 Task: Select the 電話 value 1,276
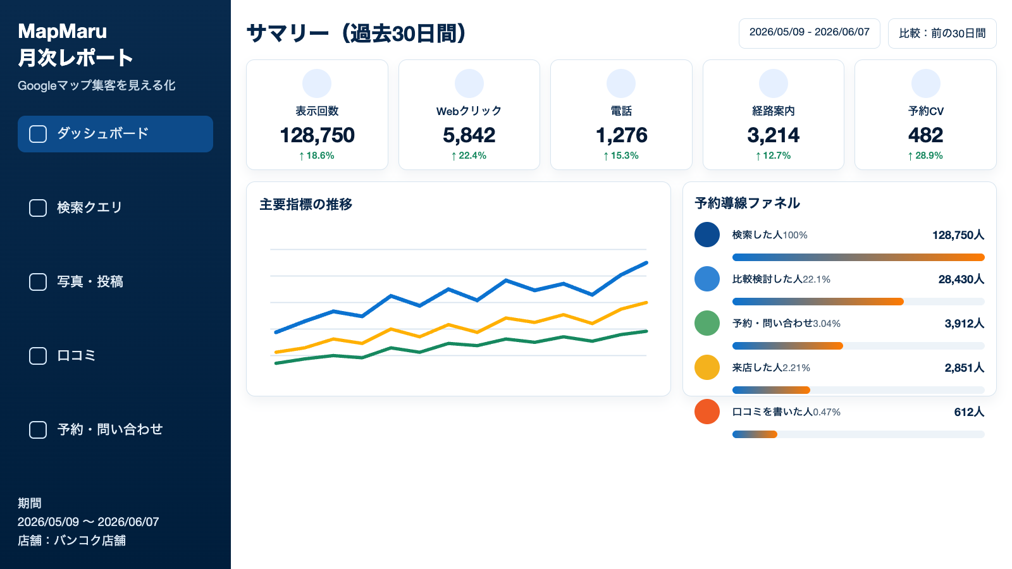pyautogui.click(x=621, y=135)
